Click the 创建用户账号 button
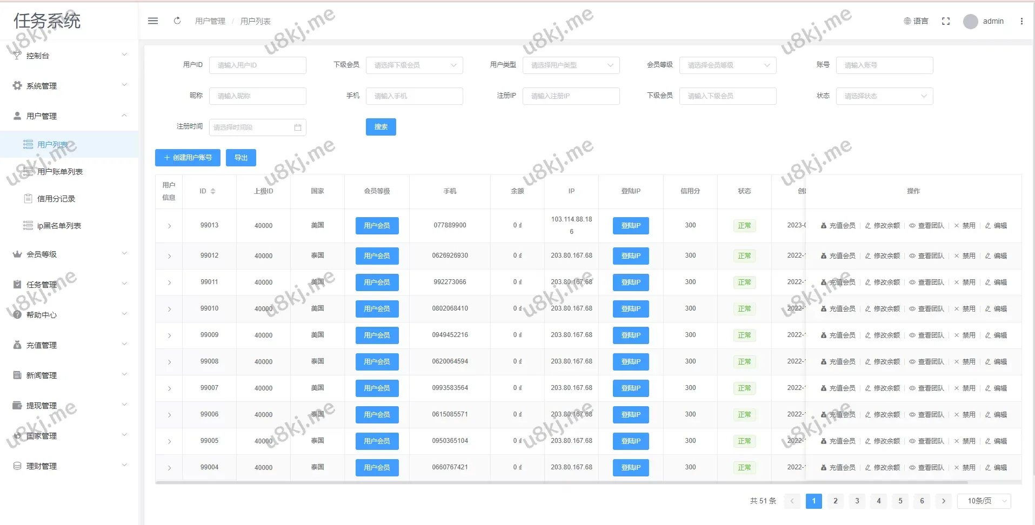This screenshot has height=525, width=1035. (x=188, y=158)
